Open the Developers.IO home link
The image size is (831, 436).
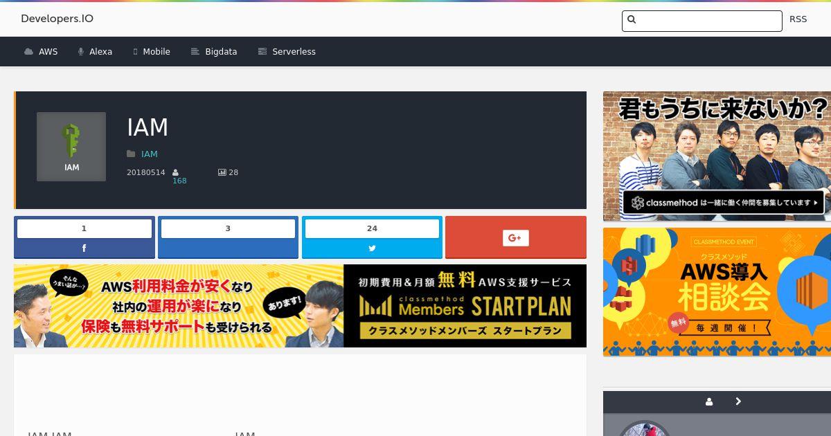point(57,19)
